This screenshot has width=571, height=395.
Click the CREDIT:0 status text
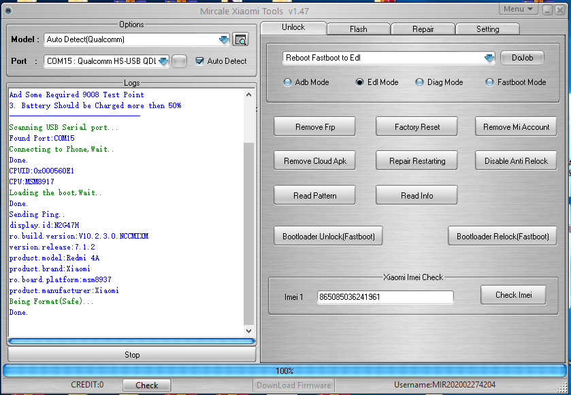pyautogui.click(x=87, y=385)
